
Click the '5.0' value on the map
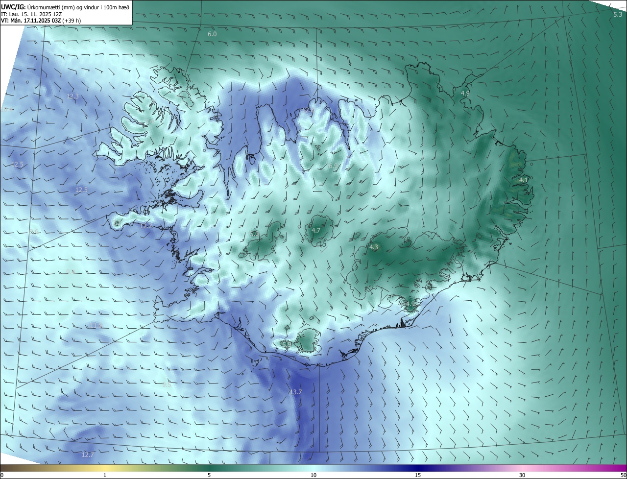click(x=255, y=234)
